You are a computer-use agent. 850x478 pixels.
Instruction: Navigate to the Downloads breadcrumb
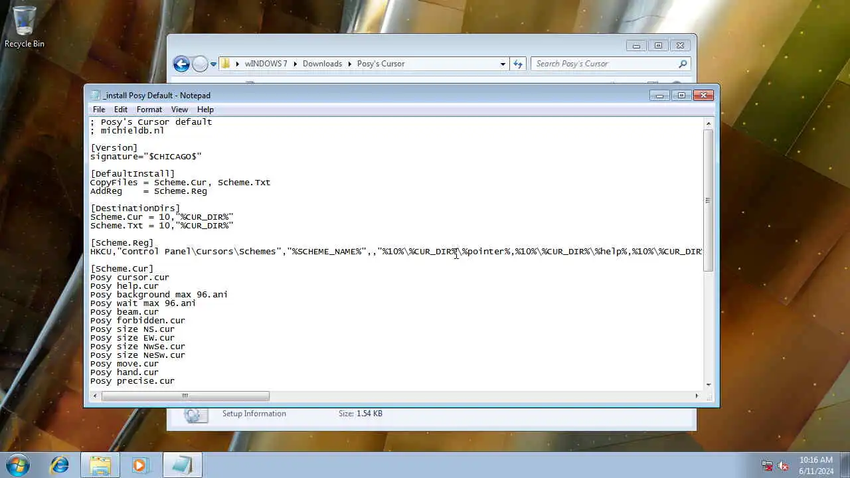322,64
